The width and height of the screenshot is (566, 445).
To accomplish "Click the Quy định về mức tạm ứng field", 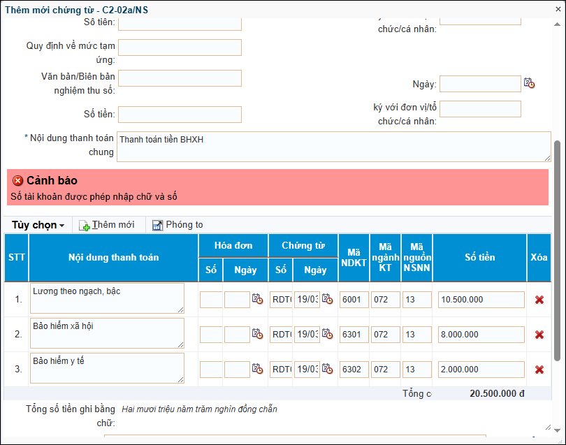I will 180,48.
